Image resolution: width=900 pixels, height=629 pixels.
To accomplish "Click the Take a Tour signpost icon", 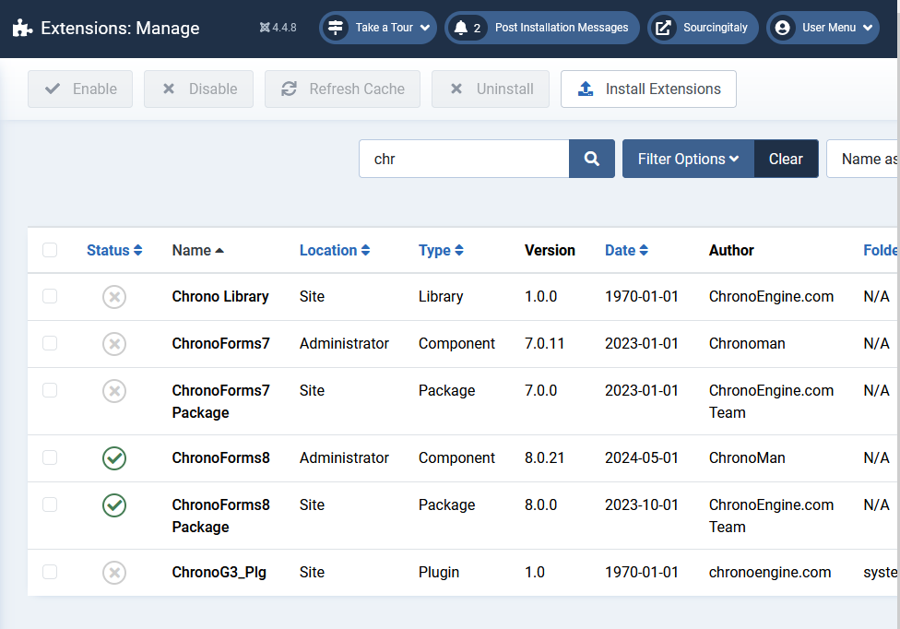I will (336, 28).
